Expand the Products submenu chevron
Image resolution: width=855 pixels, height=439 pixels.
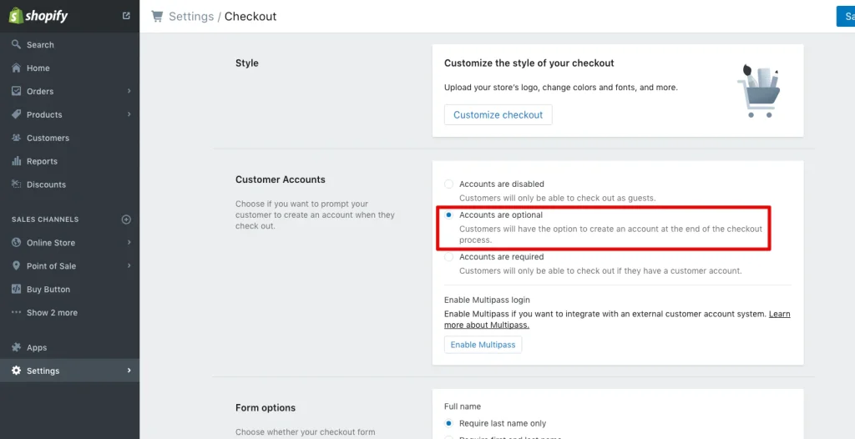click(x=129, y=114)
